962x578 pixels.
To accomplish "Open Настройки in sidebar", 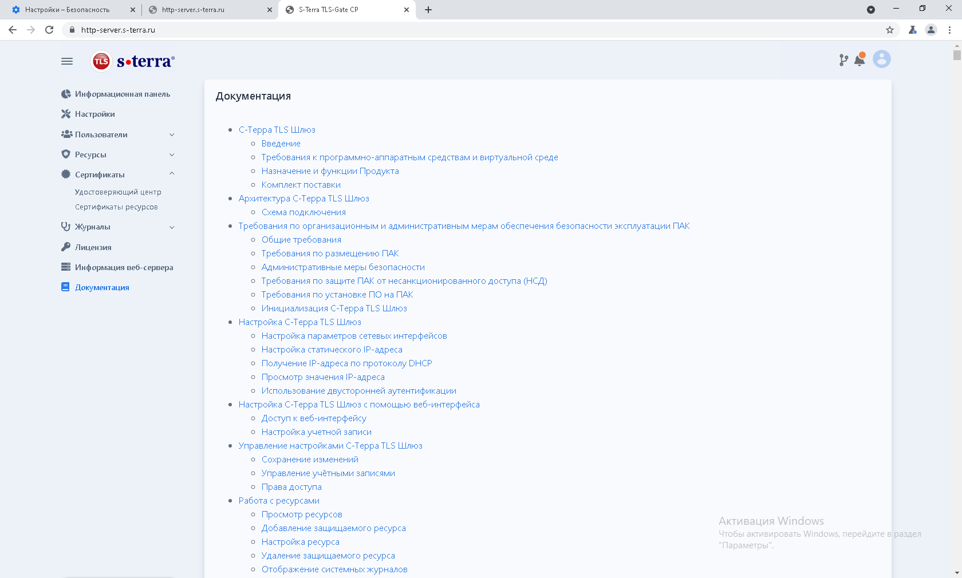I will click(95, 114).
